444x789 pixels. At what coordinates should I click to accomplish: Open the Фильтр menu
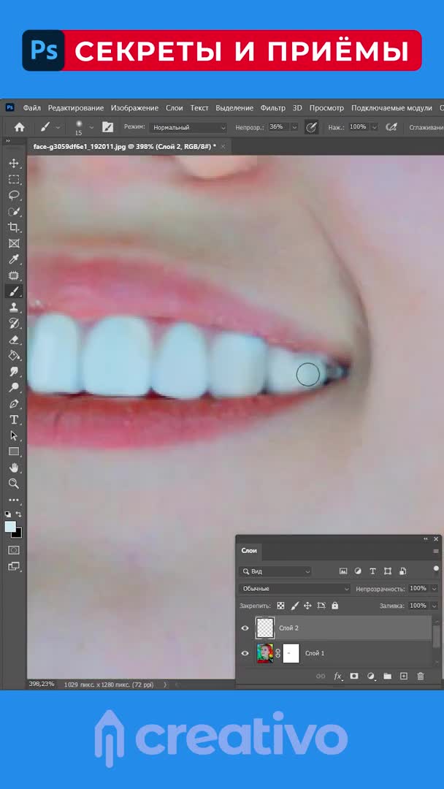(x=272, y=108)
